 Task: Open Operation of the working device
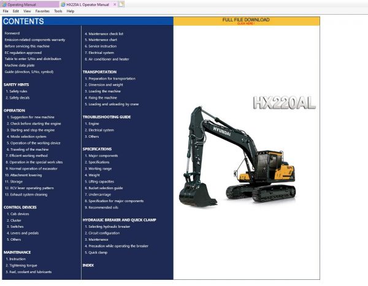[x=33, y=143]
